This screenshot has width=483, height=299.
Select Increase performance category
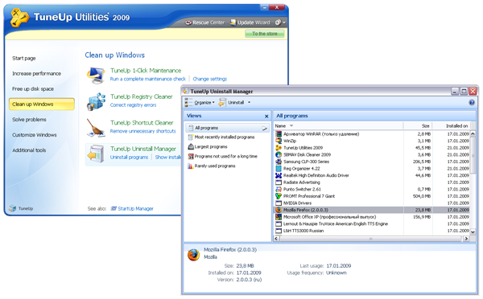[36, 73]
